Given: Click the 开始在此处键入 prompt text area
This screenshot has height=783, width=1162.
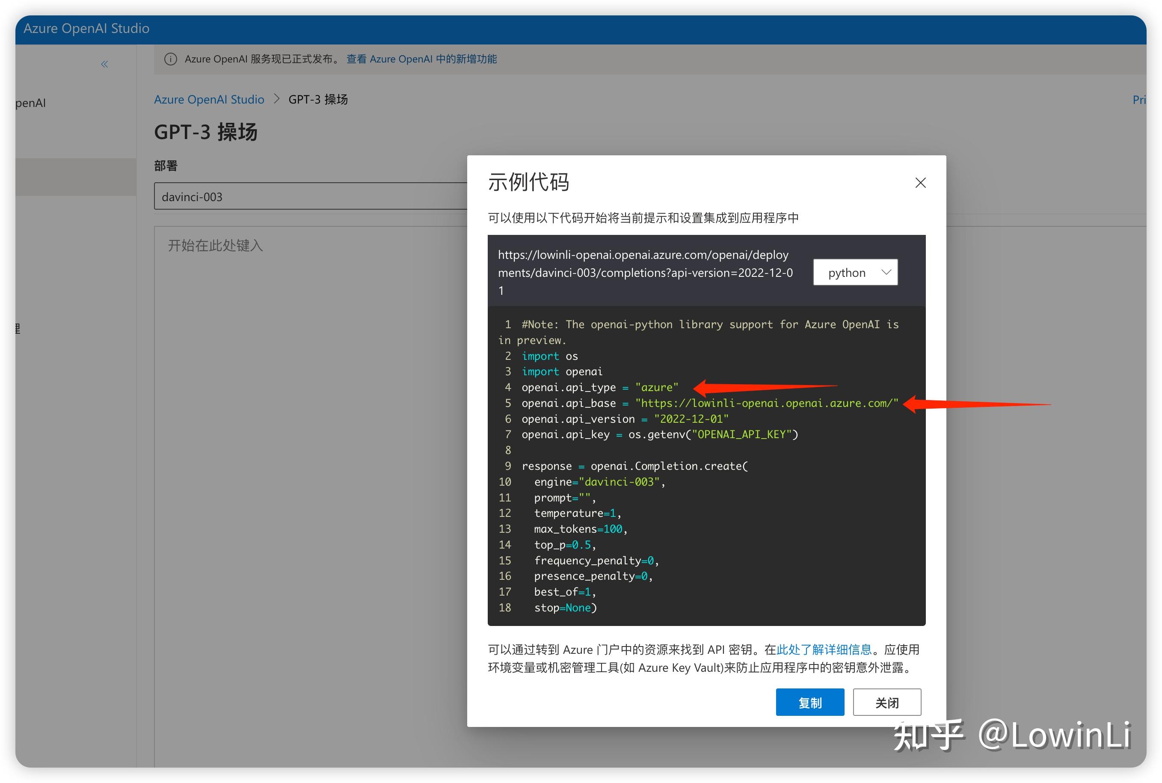Looking at the screenshot, I should [x=215, y=245].
